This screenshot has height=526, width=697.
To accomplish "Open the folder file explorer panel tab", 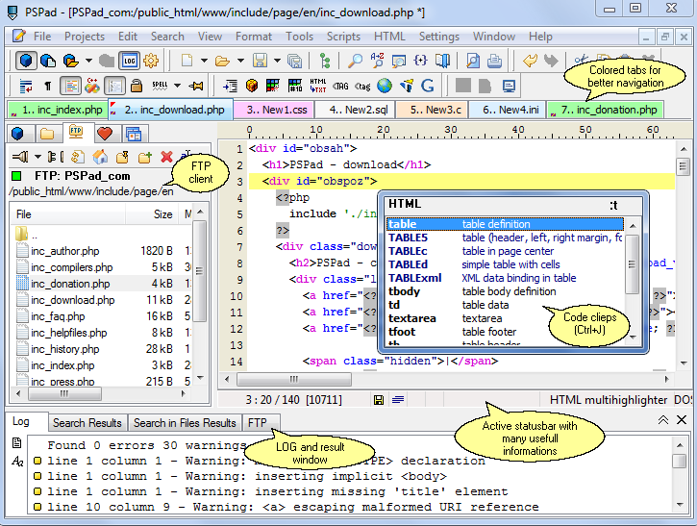I will (x=47, y=133).
